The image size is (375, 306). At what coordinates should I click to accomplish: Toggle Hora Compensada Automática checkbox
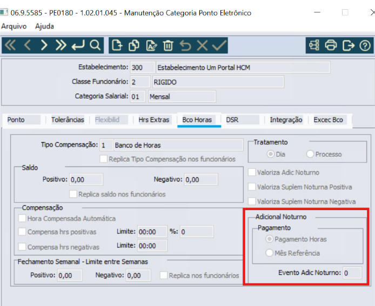22,218
